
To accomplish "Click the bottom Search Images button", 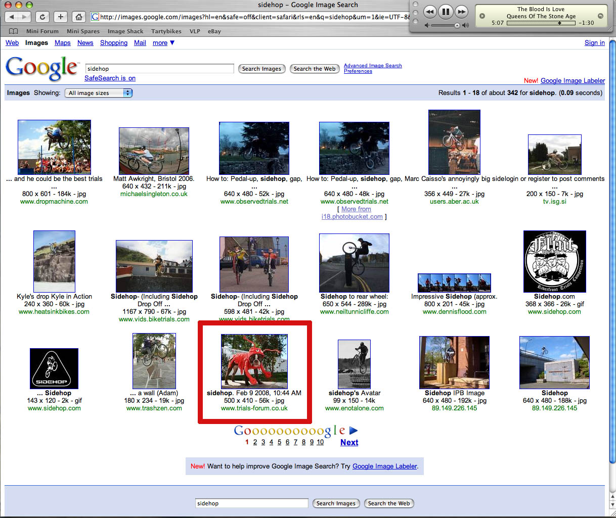I will tap(336, 503).
